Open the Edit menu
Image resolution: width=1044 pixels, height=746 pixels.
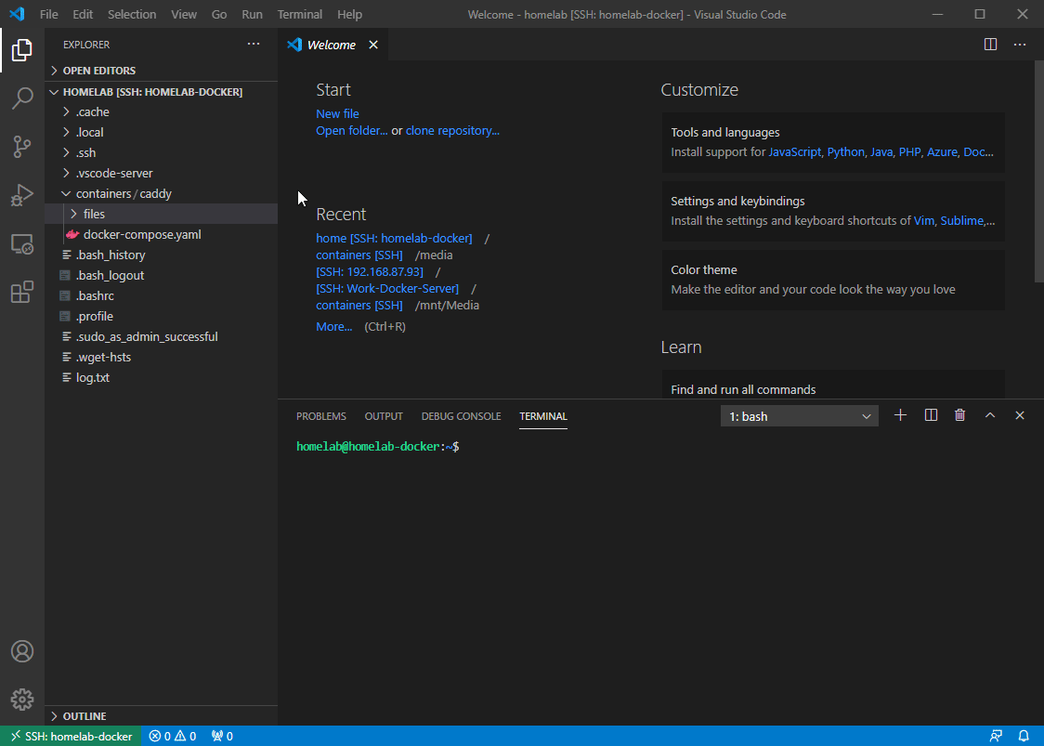pyautogui.click(x=83, y=14)
